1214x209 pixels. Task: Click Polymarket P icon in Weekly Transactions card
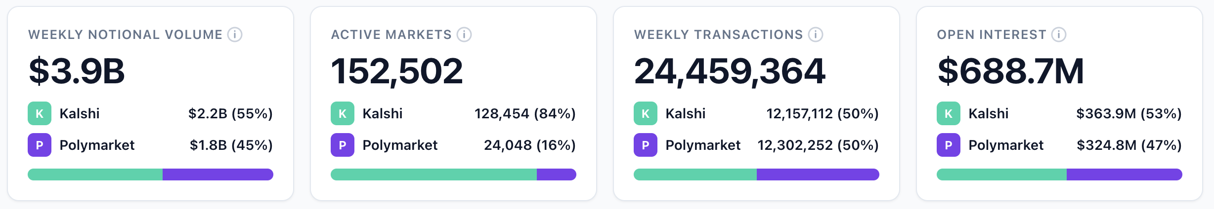(646, 145)
